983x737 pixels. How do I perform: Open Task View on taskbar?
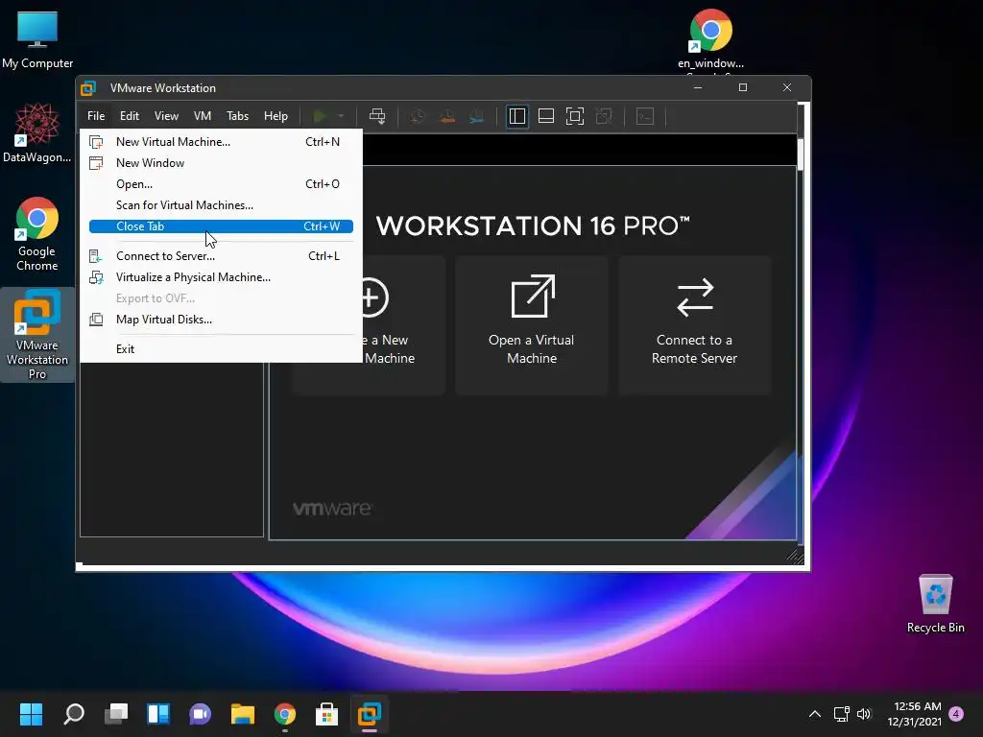pyautogui.click(x=116, y=714)
